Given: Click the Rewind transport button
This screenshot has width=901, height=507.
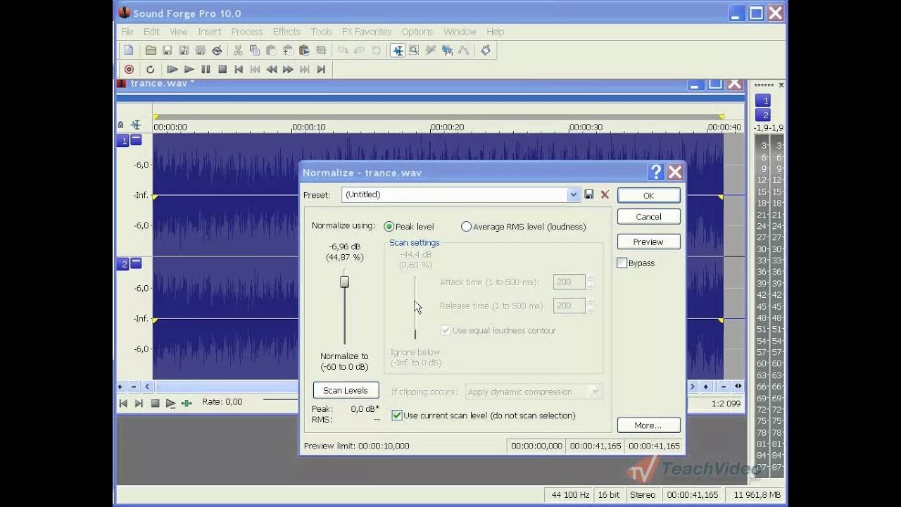Looking at the screenshot, I should 272,69.
